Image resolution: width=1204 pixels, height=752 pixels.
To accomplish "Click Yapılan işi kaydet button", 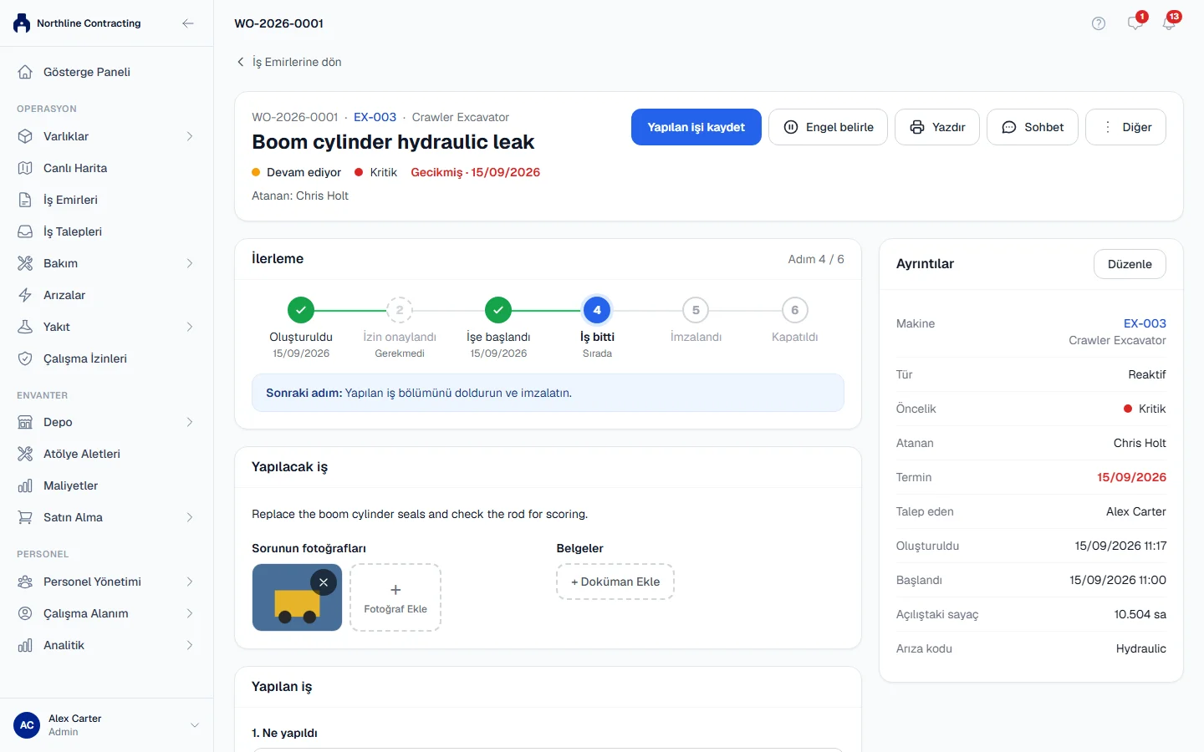I will click(696, 127).
